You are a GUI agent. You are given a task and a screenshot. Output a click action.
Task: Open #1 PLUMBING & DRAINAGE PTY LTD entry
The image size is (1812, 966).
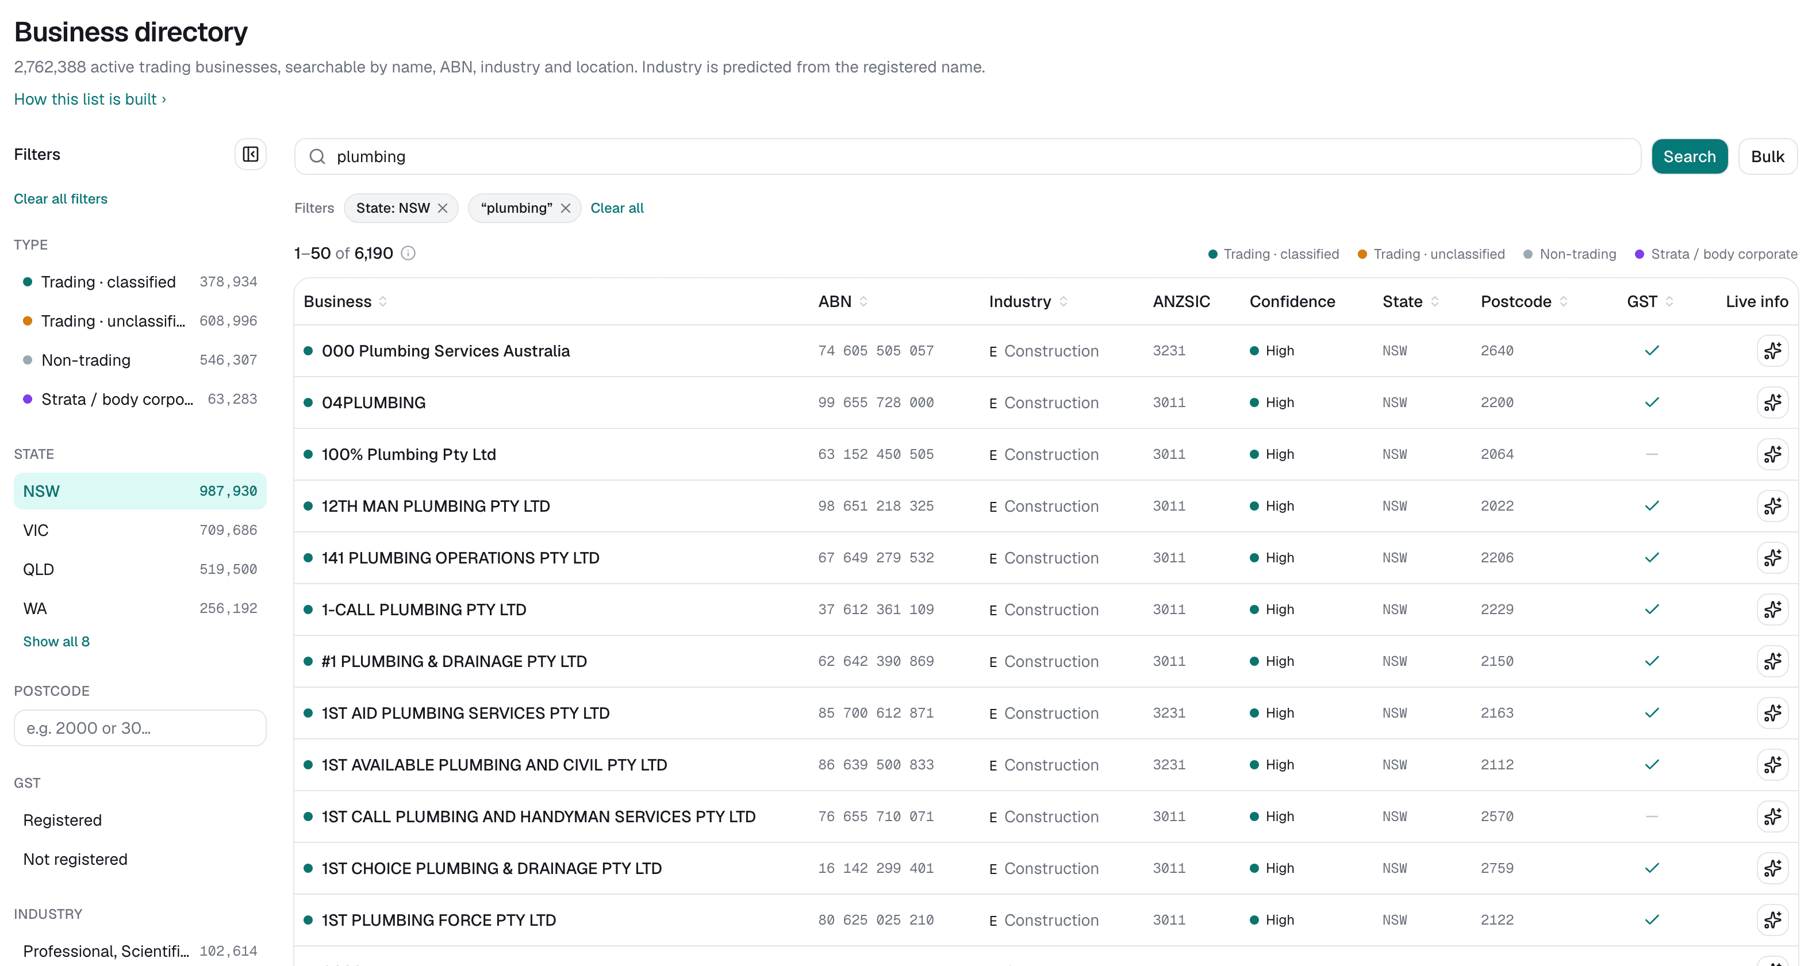coord(454,661)
